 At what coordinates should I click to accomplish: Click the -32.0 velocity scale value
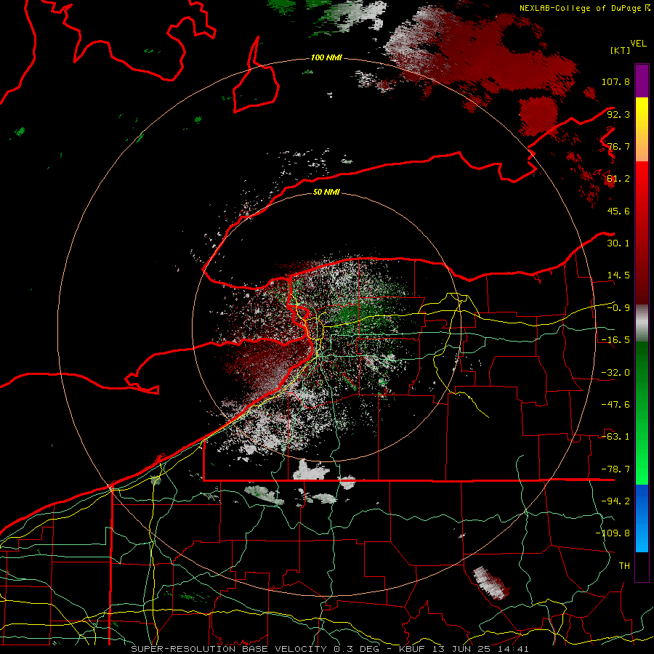tap(615, 373)
